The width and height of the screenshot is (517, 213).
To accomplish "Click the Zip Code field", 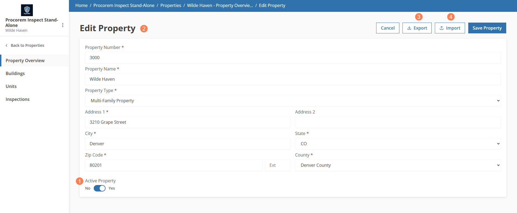I will click(x=174, y=165).
